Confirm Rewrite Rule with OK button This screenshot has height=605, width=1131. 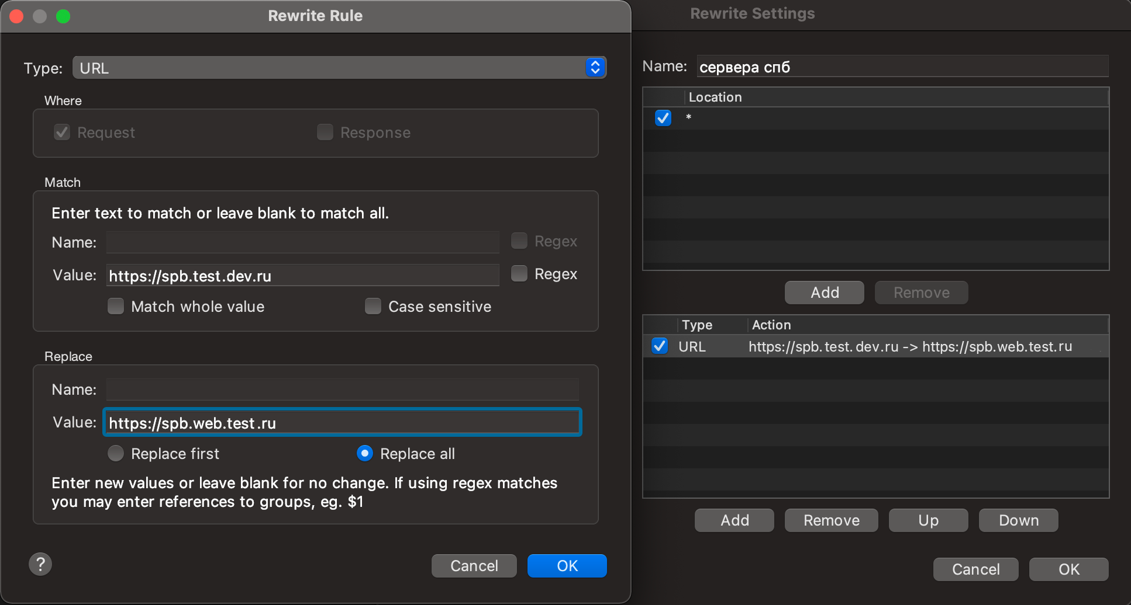coord(567,565)
